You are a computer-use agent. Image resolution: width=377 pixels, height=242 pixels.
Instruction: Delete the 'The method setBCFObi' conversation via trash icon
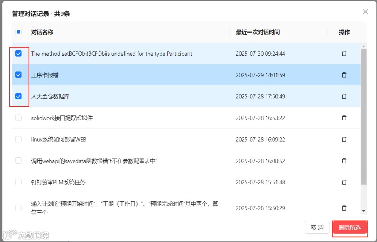coord(344,54)
